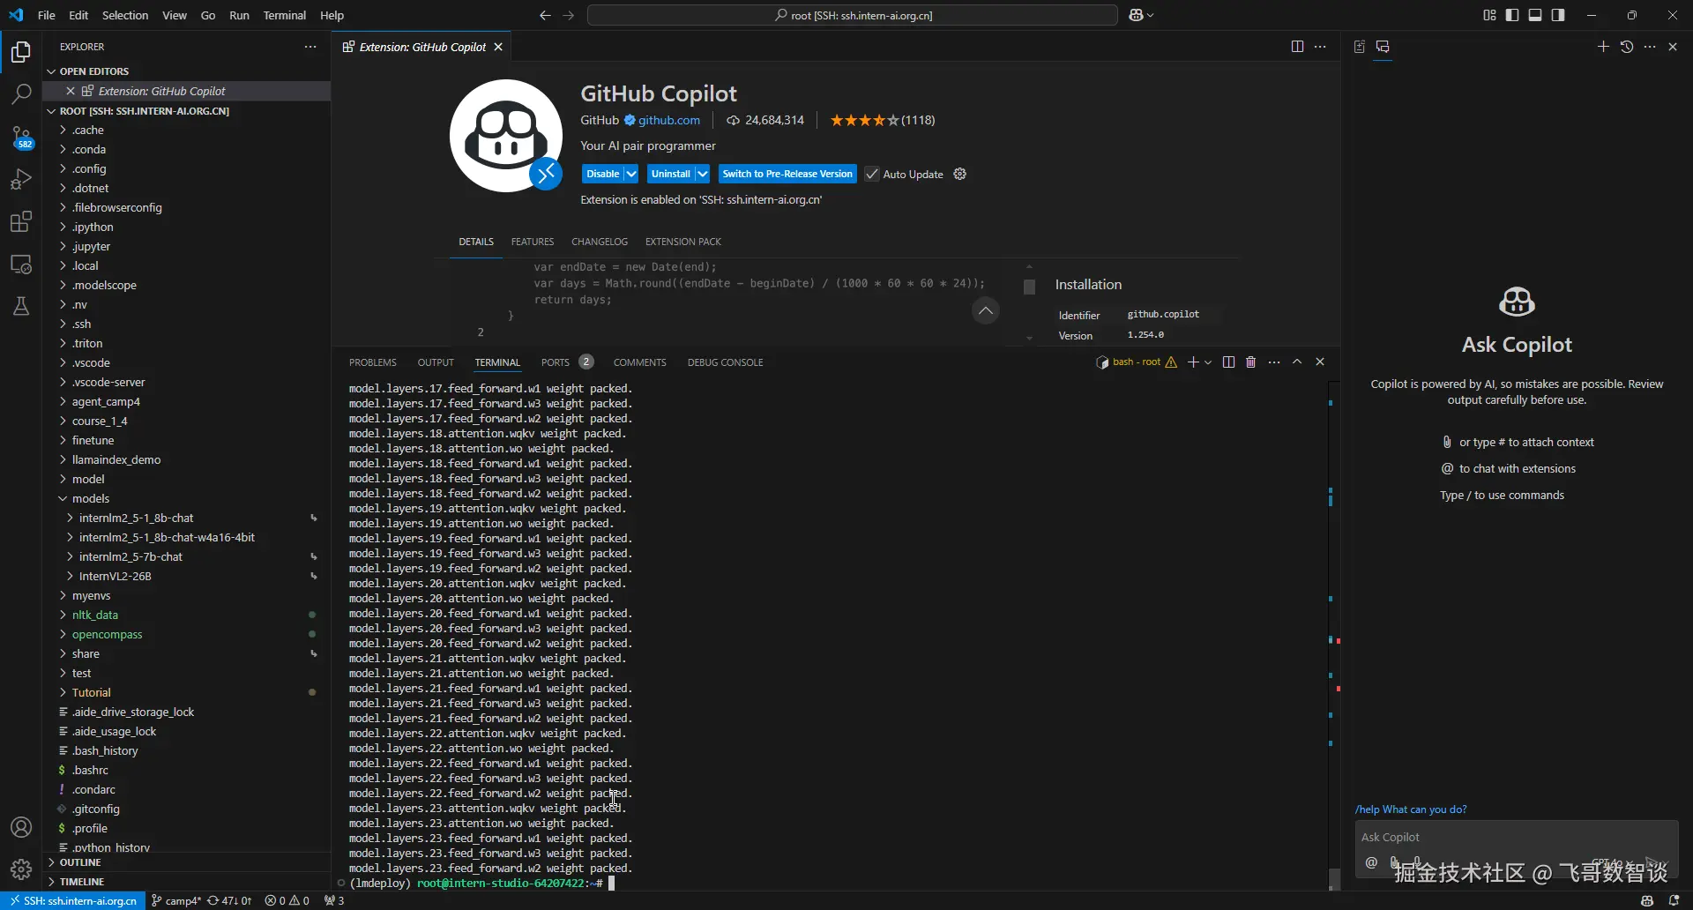
Task: Open extension settings gear next to Auto Update
Action: [x=960, y=174]
